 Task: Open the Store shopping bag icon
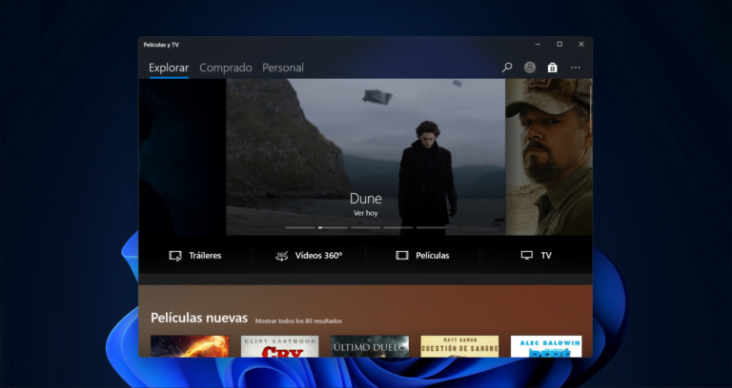click(x=552, y=68)
